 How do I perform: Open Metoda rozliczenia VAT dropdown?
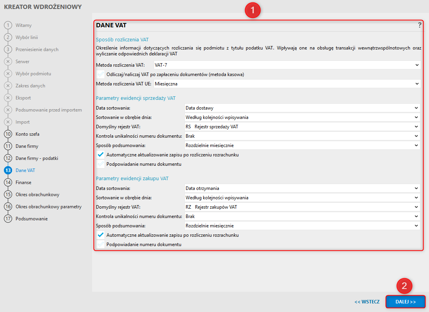[x=287, y=65]
